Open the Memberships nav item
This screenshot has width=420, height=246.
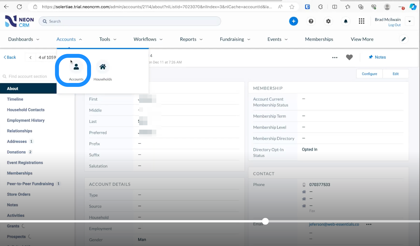[319, 39]
